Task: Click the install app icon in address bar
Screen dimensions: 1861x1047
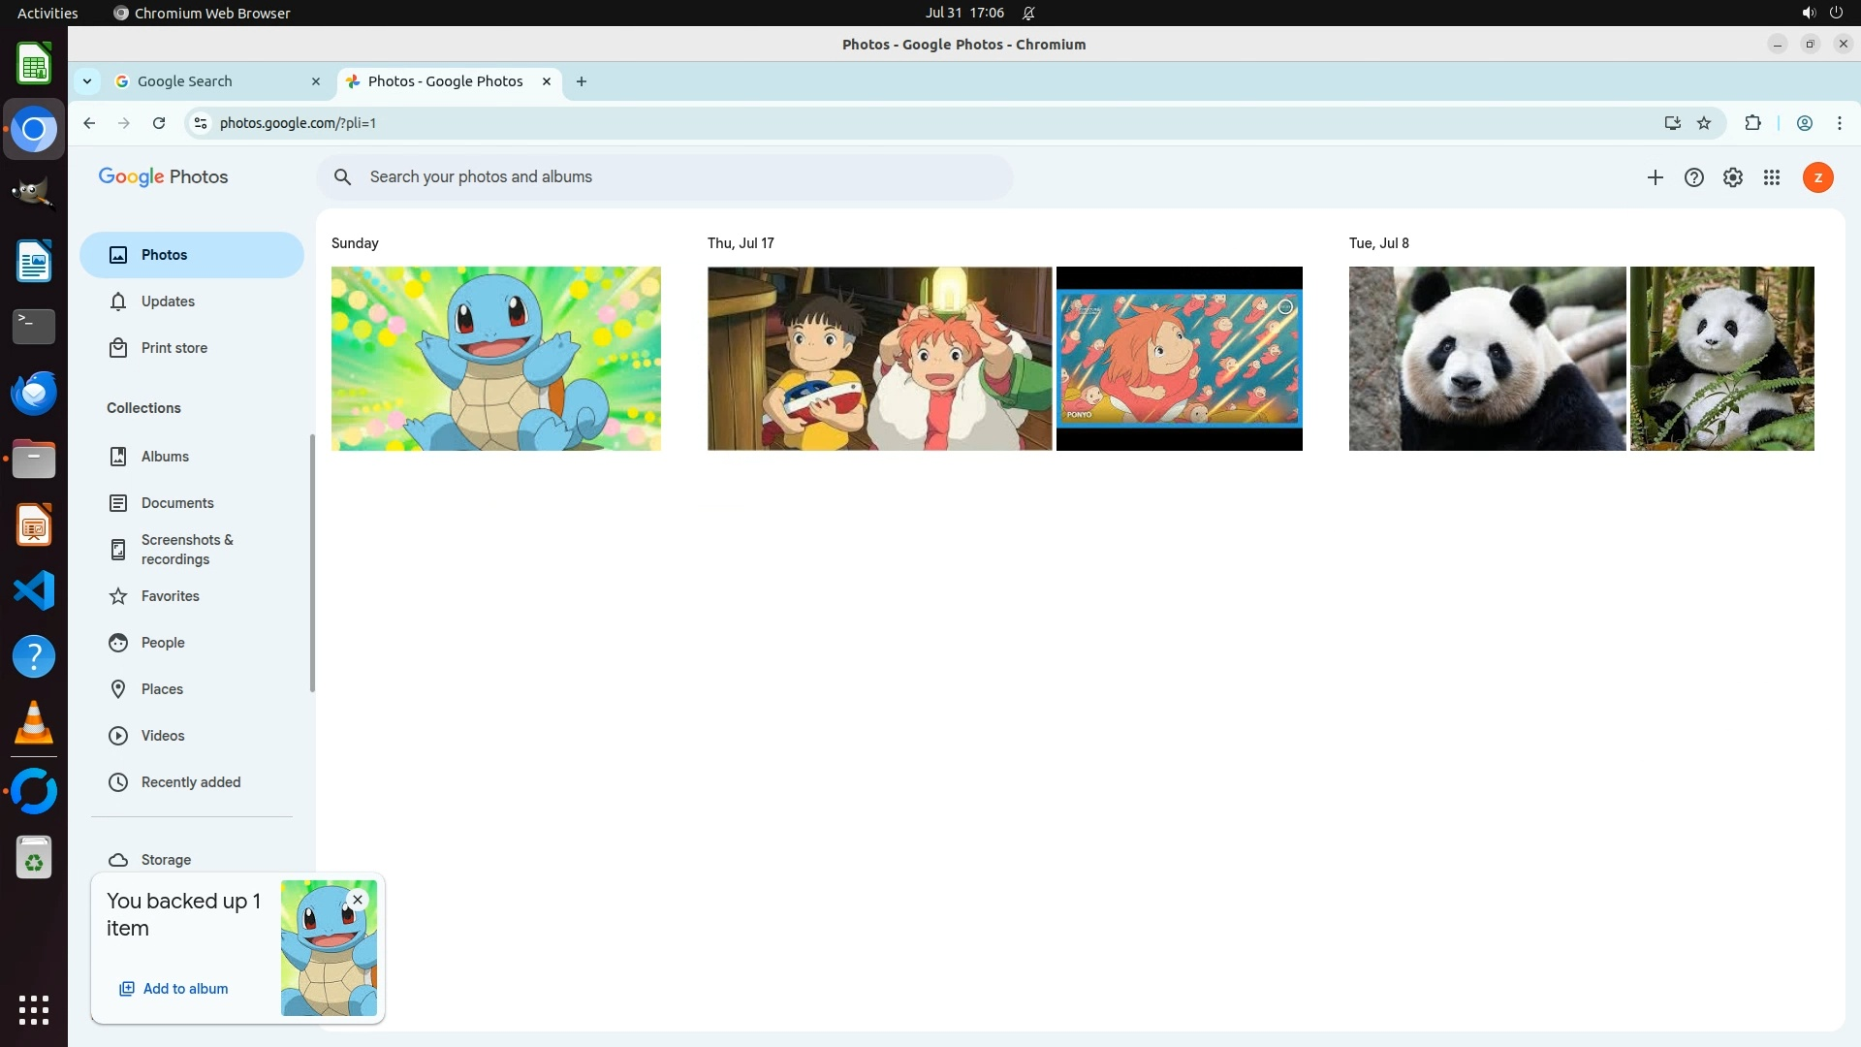Action: [1672, 123]
